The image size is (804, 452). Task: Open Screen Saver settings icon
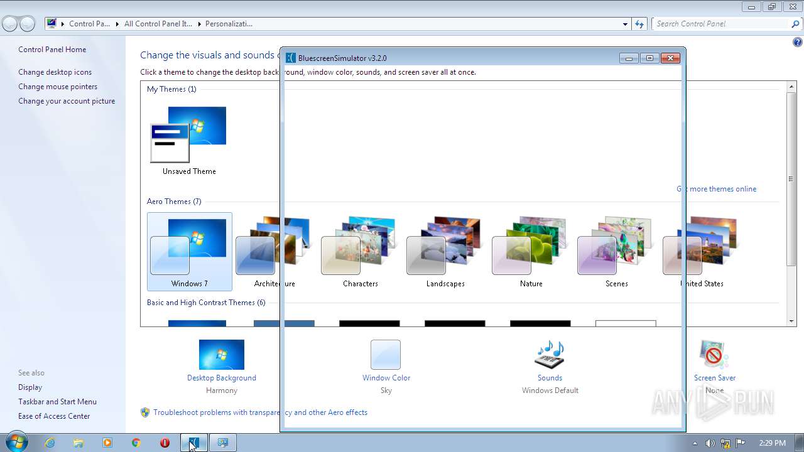pyautogui.click(x=714, y=355)
